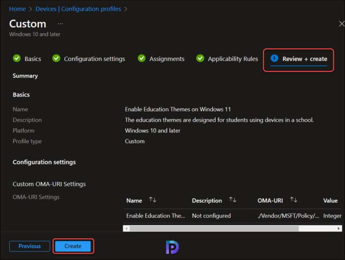Click the green checkmark beside Assignments
345x260 pixels.
(142, 58)
